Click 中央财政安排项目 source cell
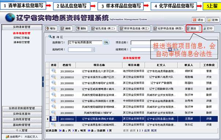221x140 pixels. click(134, 101)
